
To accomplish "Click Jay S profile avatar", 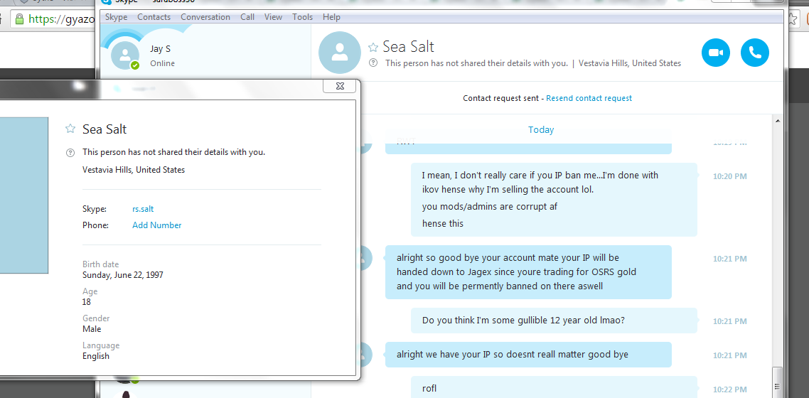I will point(125,55).
